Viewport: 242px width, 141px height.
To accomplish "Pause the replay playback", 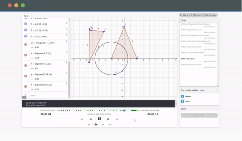I will 99,119.
